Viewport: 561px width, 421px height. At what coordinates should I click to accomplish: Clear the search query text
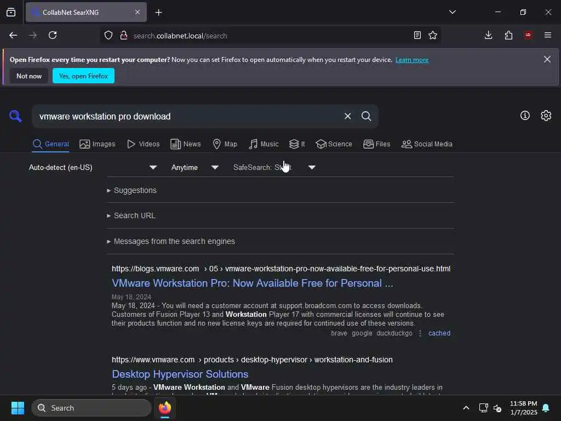[x=347, y=116]
